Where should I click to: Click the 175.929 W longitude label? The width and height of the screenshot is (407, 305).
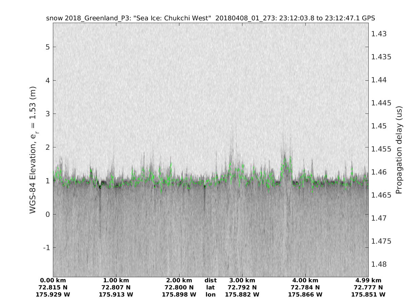click(53, 295)
